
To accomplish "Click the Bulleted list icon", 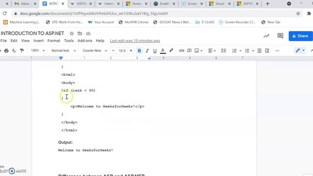I will tap(247, 51).
